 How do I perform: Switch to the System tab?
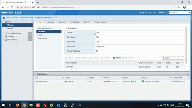[x=39, y=22]
